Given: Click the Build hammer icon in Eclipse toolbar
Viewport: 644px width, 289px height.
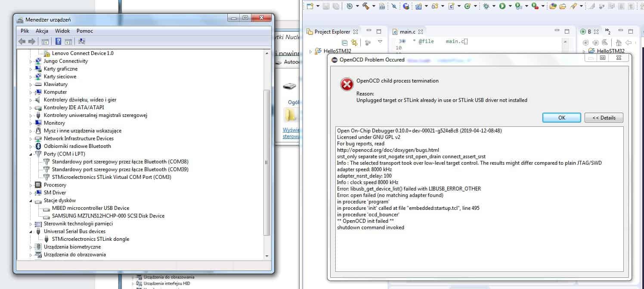Looking at the screenshot, I should 365,6.
